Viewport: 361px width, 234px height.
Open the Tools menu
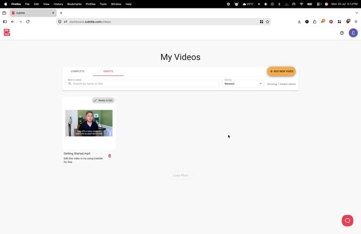[103, 4]
